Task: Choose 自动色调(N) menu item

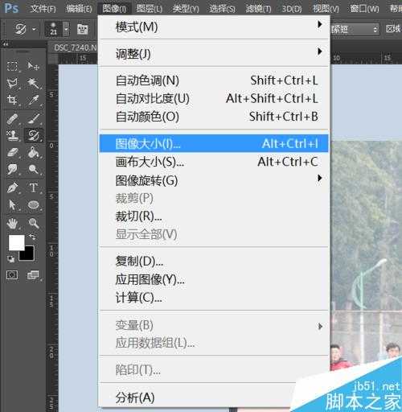Action: click(214, 80)
